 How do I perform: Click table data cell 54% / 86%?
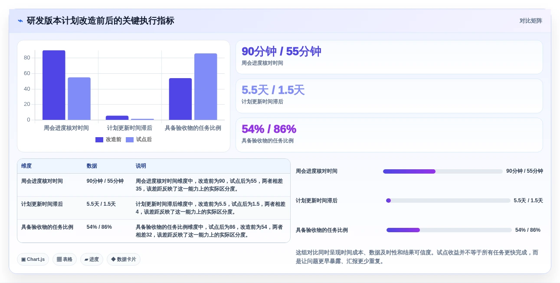pos(99,227)
